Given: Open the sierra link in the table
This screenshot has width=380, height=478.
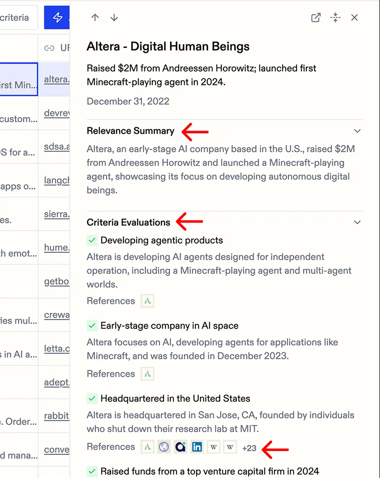Looking at the screenshot, I should click(57, 214).
